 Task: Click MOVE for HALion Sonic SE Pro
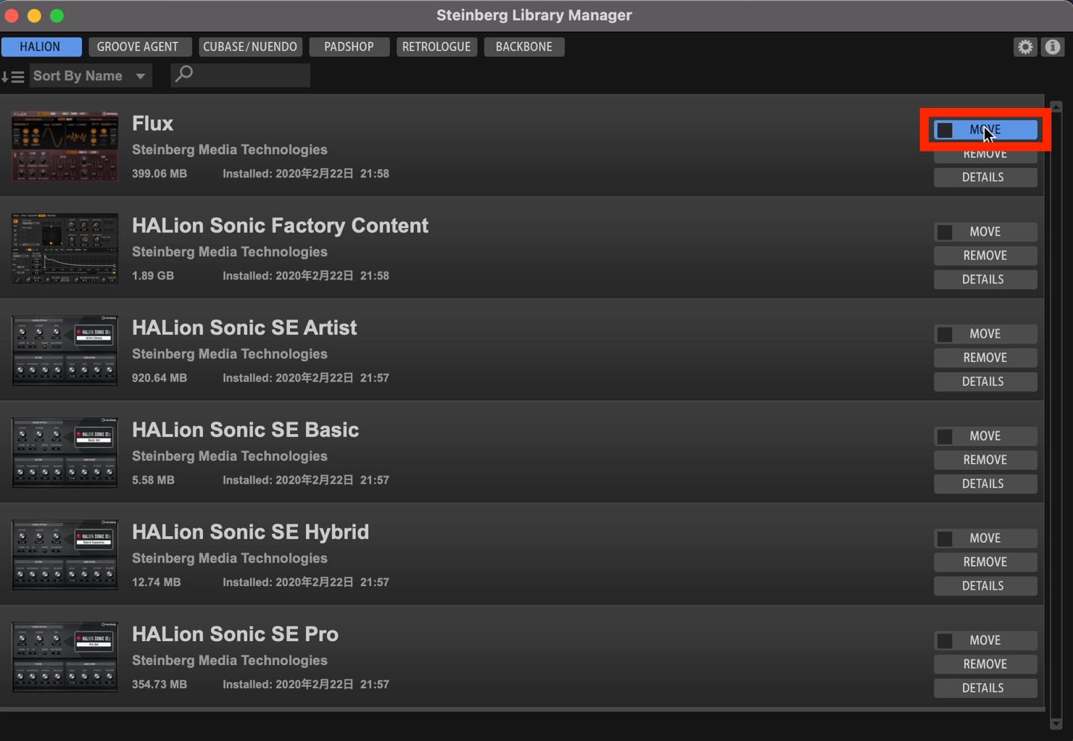click(985, 640)
